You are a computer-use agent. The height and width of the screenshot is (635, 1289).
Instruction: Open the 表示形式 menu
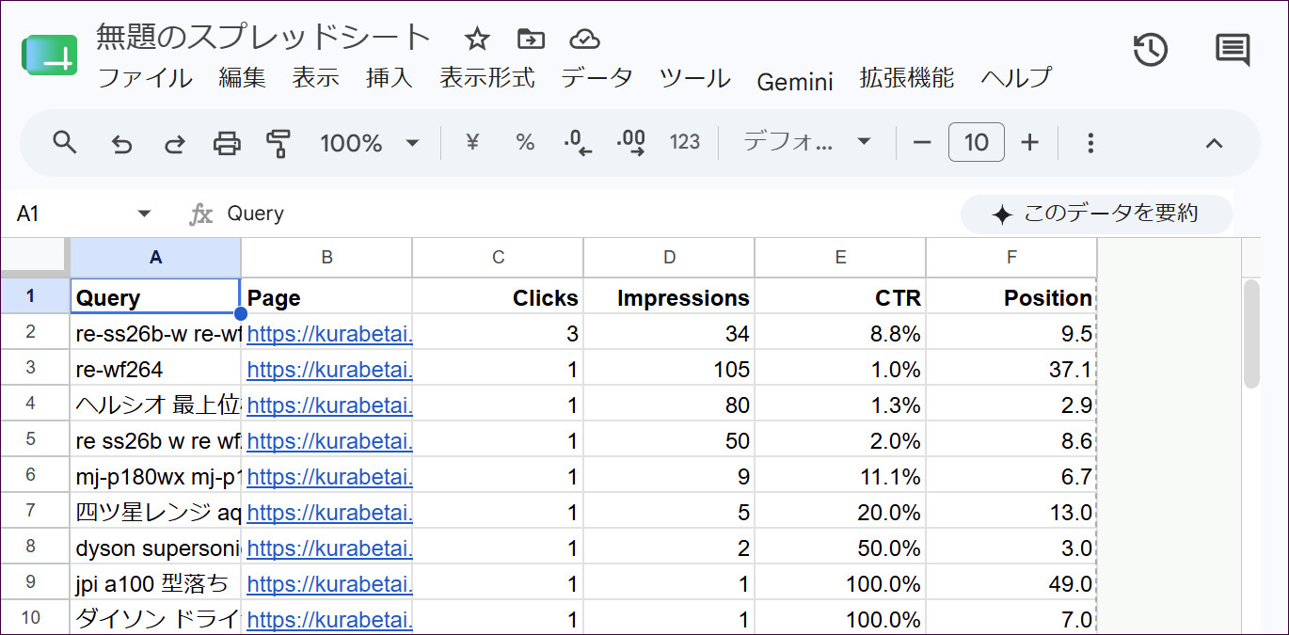(486, 78)
